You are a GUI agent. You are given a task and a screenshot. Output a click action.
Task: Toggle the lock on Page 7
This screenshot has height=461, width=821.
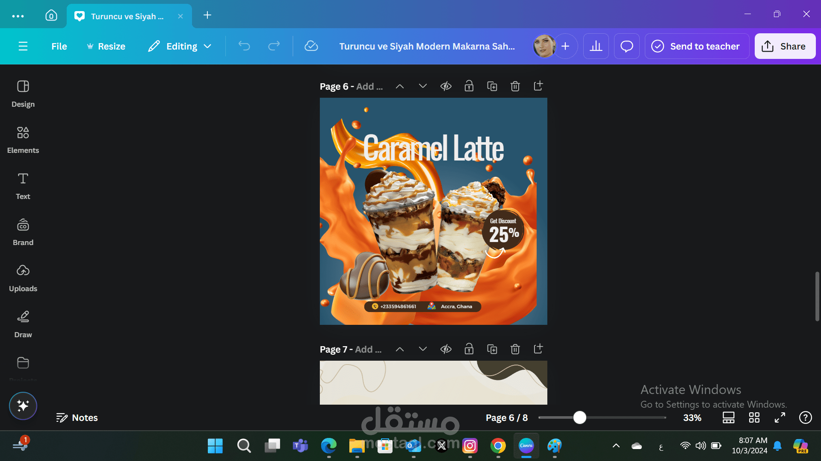(x=469, y=349)
